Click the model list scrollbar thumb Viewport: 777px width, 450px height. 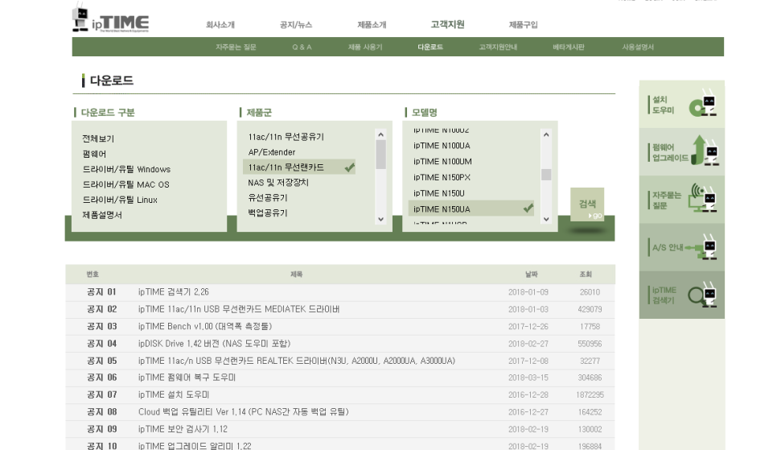[546, 175]
